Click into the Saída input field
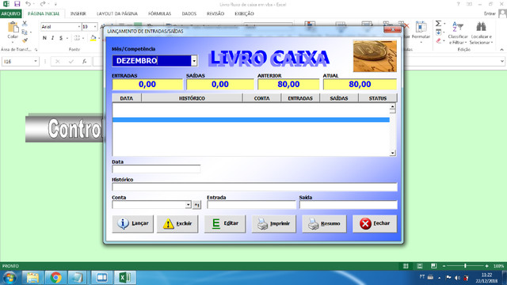This screenshot has width=507, height=285. click(x=349, y=205)
